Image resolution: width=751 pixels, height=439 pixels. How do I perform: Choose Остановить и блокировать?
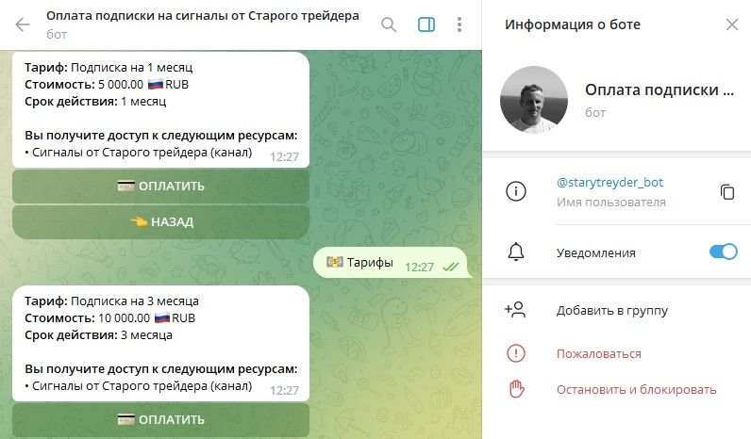636,390
